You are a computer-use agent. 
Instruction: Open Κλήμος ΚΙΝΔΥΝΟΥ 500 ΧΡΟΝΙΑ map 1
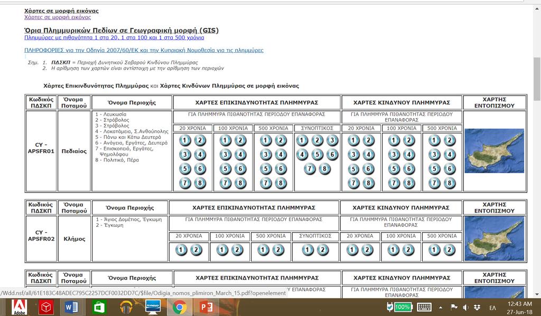pos(434,250)
